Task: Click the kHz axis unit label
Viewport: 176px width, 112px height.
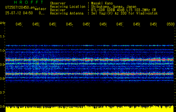Action: (3, 23)
